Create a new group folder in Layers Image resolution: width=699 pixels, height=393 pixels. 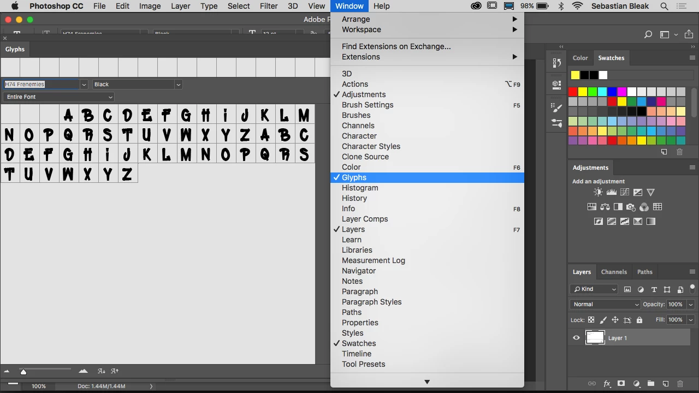pos(650,384)
